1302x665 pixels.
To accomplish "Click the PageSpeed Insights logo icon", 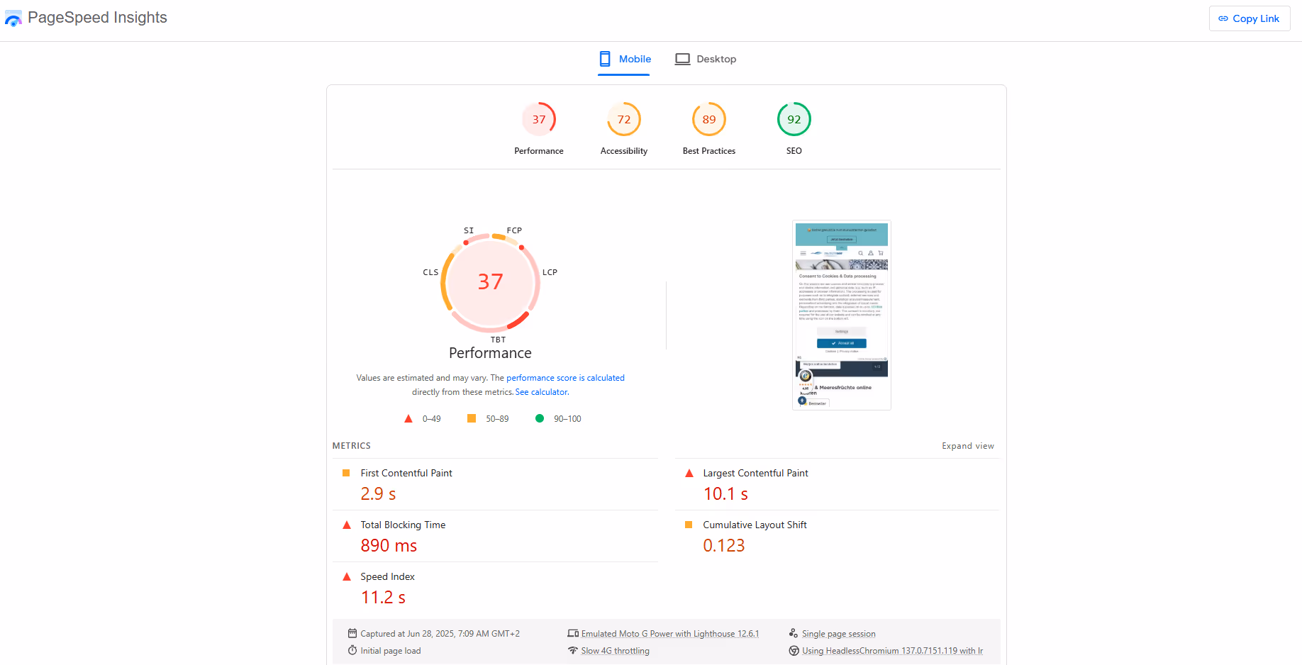I will coord(13,18).
